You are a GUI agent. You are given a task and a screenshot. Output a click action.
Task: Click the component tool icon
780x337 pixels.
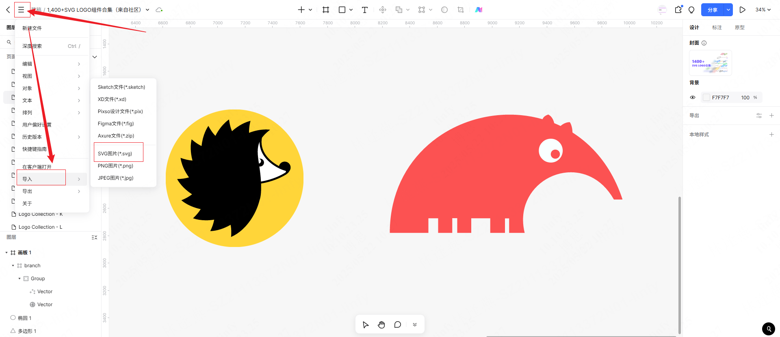[383, 10]
